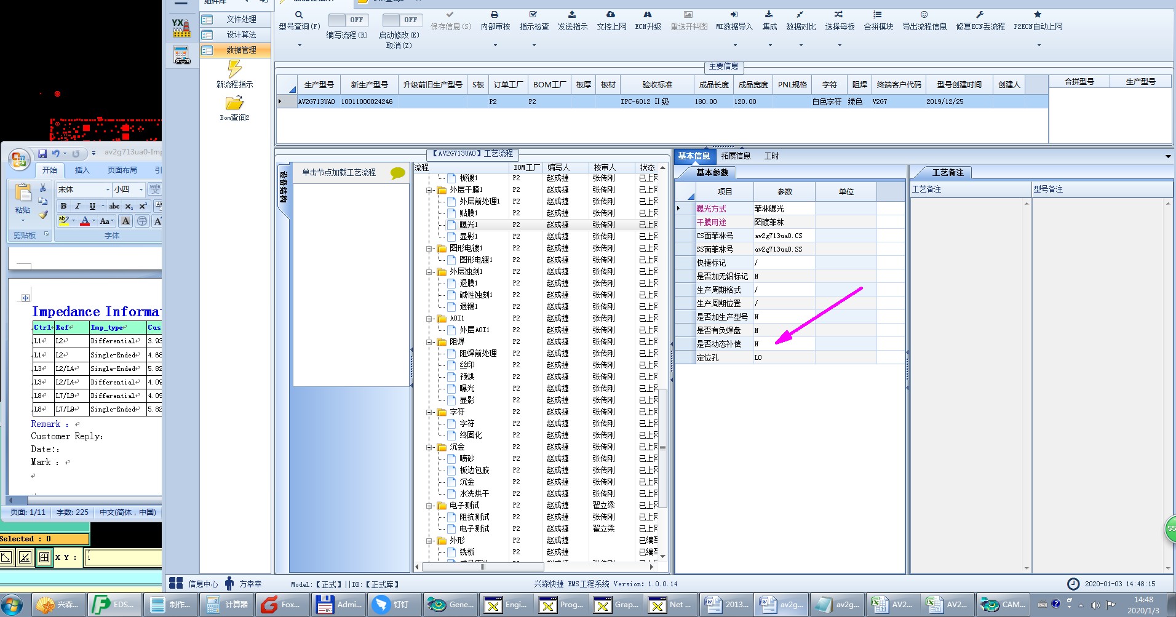The height and width of the screenshot is (617, 1176).
Task: Click the 修复ECN丢流程 wrench icon
Action: pyautogui.click(x=980, y=14)
